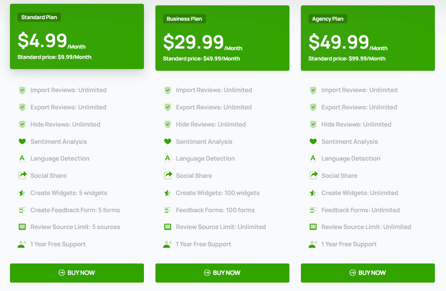Click the 1 Year Free Support user icon in Standard Plan

tap(22, 244)
